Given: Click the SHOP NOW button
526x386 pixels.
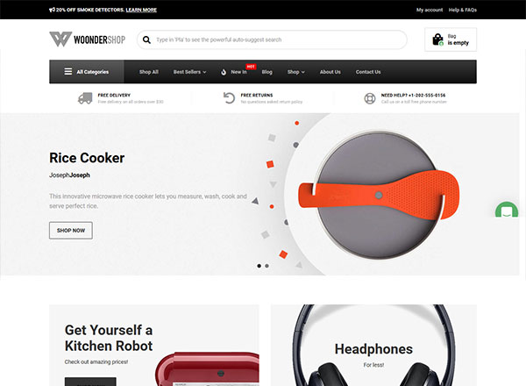Looking at the screenshot, I should click(71, 230).
